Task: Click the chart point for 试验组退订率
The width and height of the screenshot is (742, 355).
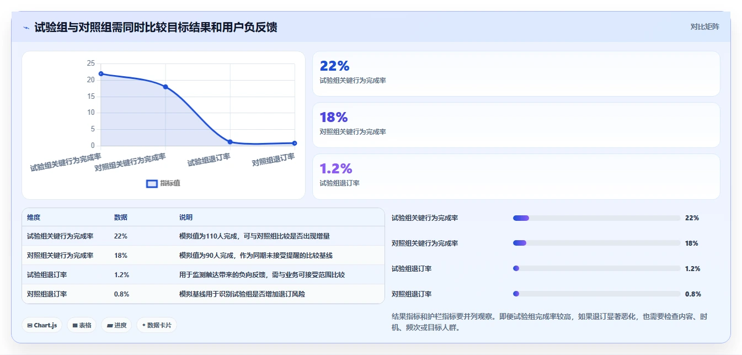Action: point(230,142)
